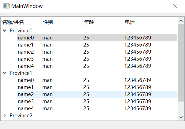Click the MainWindow application icon
The width and height of the screenshot is (185, 129).
pyautogui.click(x=6, y=6)
